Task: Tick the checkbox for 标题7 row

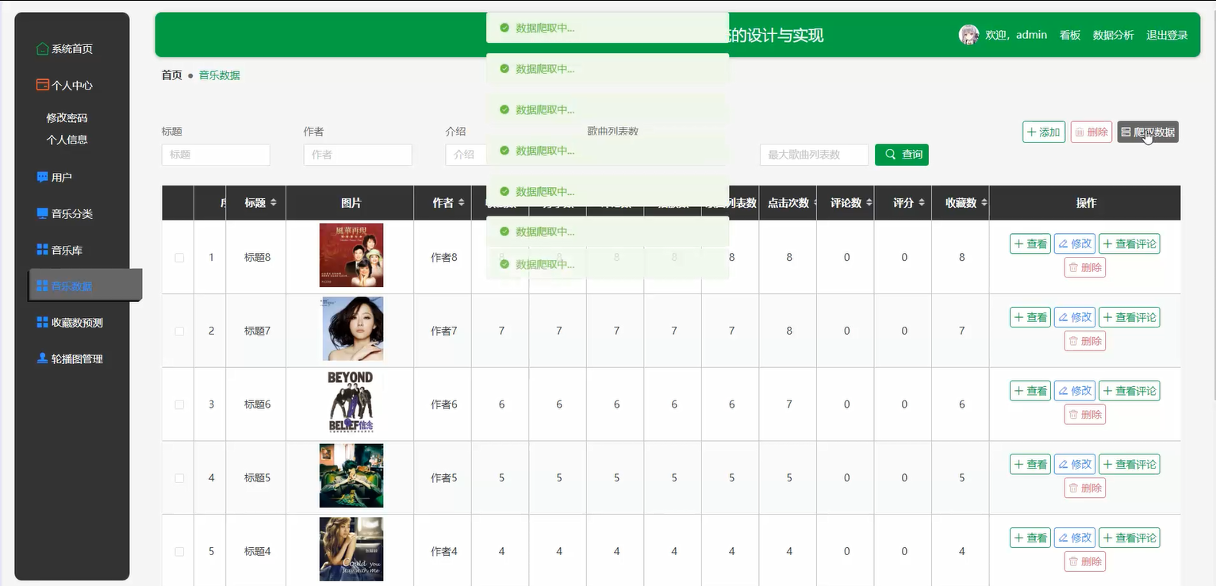Action: point(179,331)
